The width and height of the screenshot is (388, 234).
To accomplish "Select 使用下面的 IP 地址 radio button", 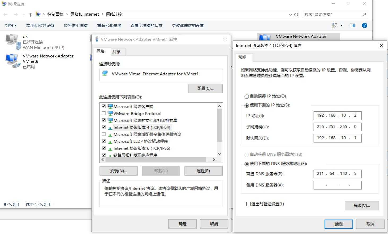I will click(247, 105).
